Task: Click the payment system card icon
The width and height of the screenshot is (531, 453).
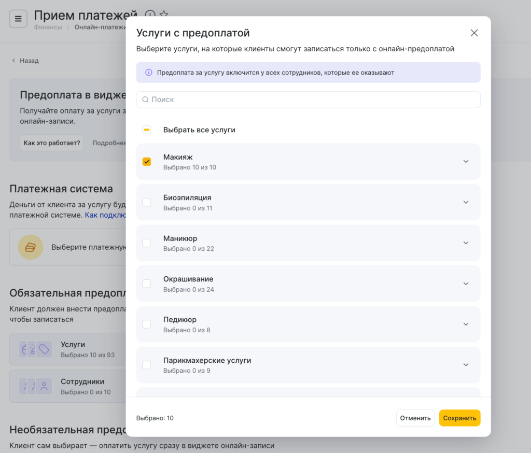Action: coord(31,247)
